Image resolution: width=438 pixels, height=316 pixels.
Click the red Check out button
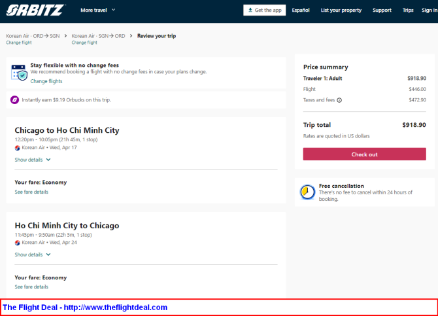coord(364,154)
